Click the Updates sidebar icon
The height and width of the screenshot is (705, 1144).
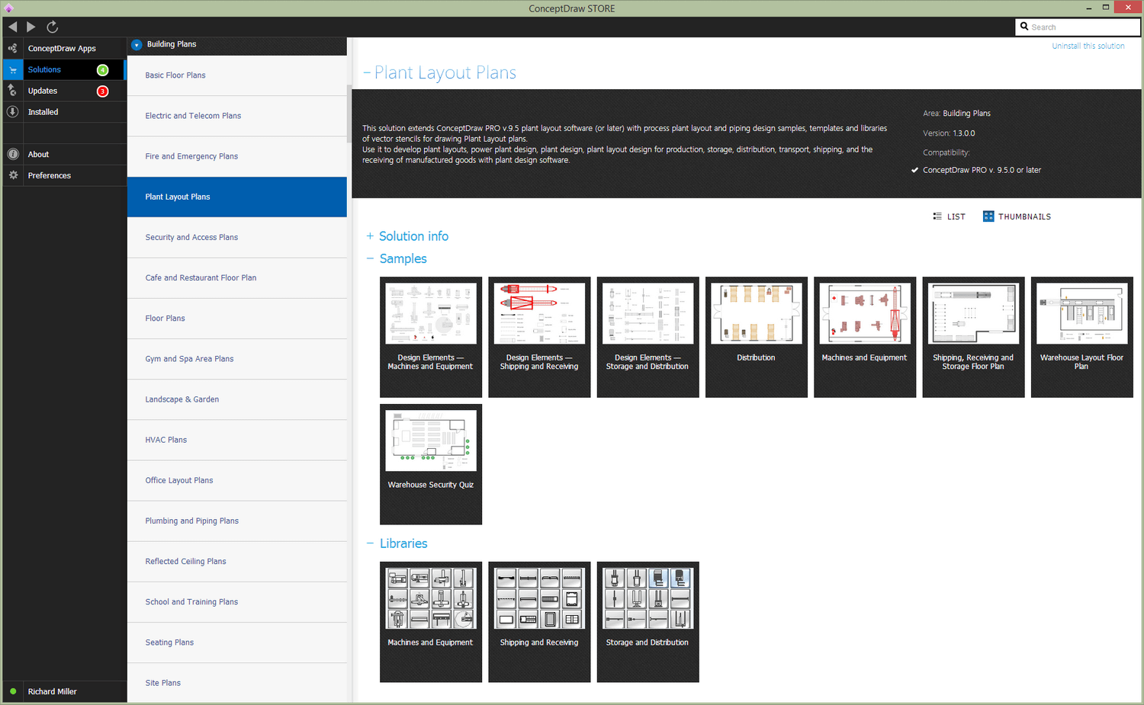point(13,91)
